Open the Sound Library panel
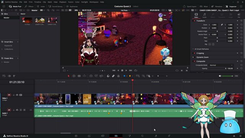This screenshot has width=245, height=138. tap(56, 7)
